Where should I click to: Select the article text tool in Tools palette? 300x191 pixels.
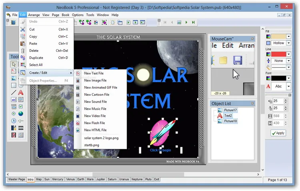(x=14, y=71)
